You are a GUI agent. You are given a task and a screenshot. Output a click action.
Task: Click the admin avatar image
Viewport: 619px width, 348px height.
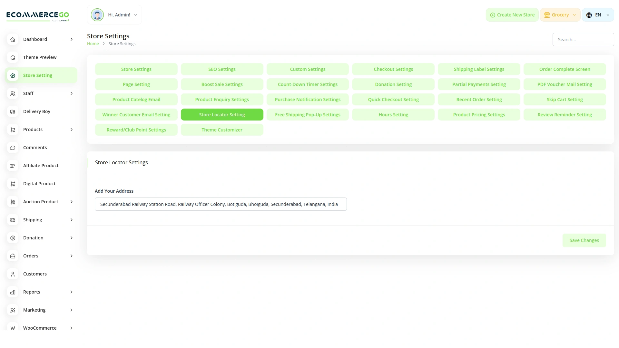[97, 15]
